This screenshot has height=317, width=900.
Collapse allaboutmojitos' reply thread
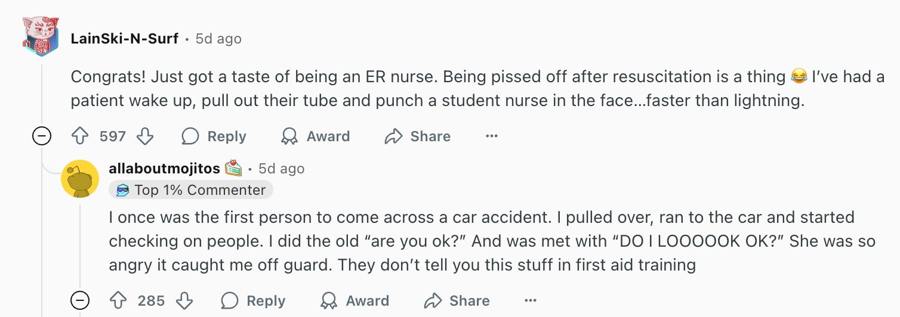click(80, 300)
